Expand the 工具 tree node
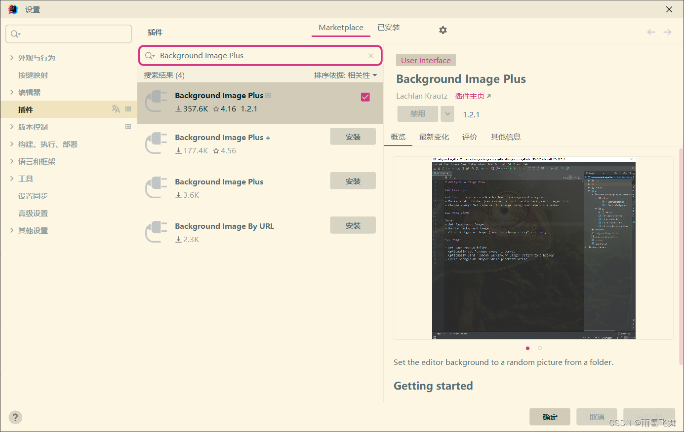684x432 pixels. [x=12, y=179]
